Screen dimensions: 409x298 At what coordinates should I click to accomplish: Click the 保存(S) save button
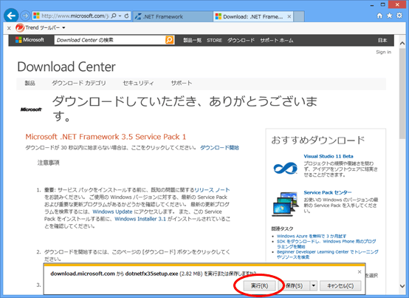pos(294,285)
